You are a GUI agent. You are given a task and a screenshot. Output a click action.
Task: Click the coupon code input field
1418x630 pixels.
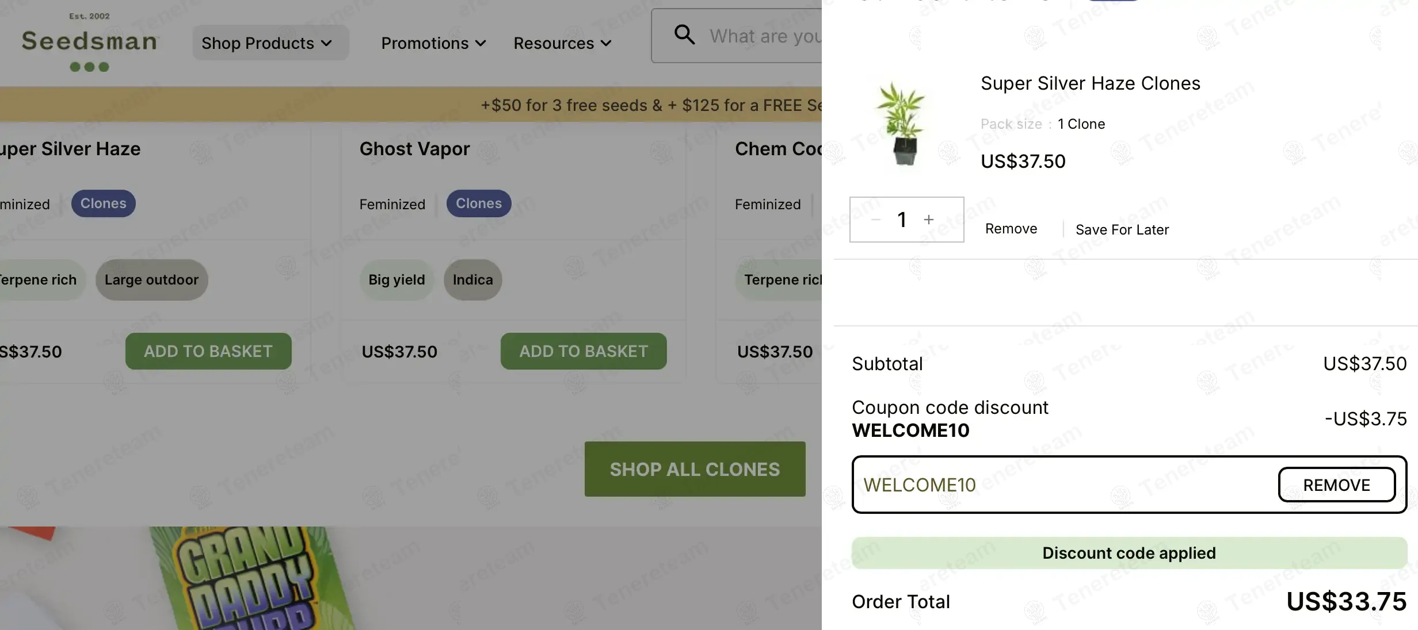1059,485
